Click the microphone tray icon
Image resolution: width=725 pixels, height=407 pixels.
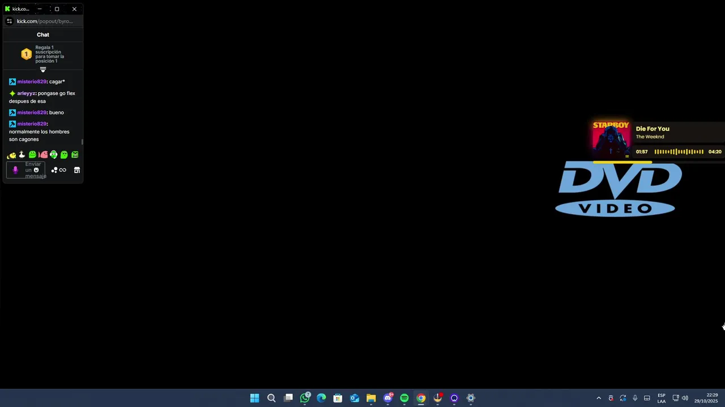[x=635, y=398]
